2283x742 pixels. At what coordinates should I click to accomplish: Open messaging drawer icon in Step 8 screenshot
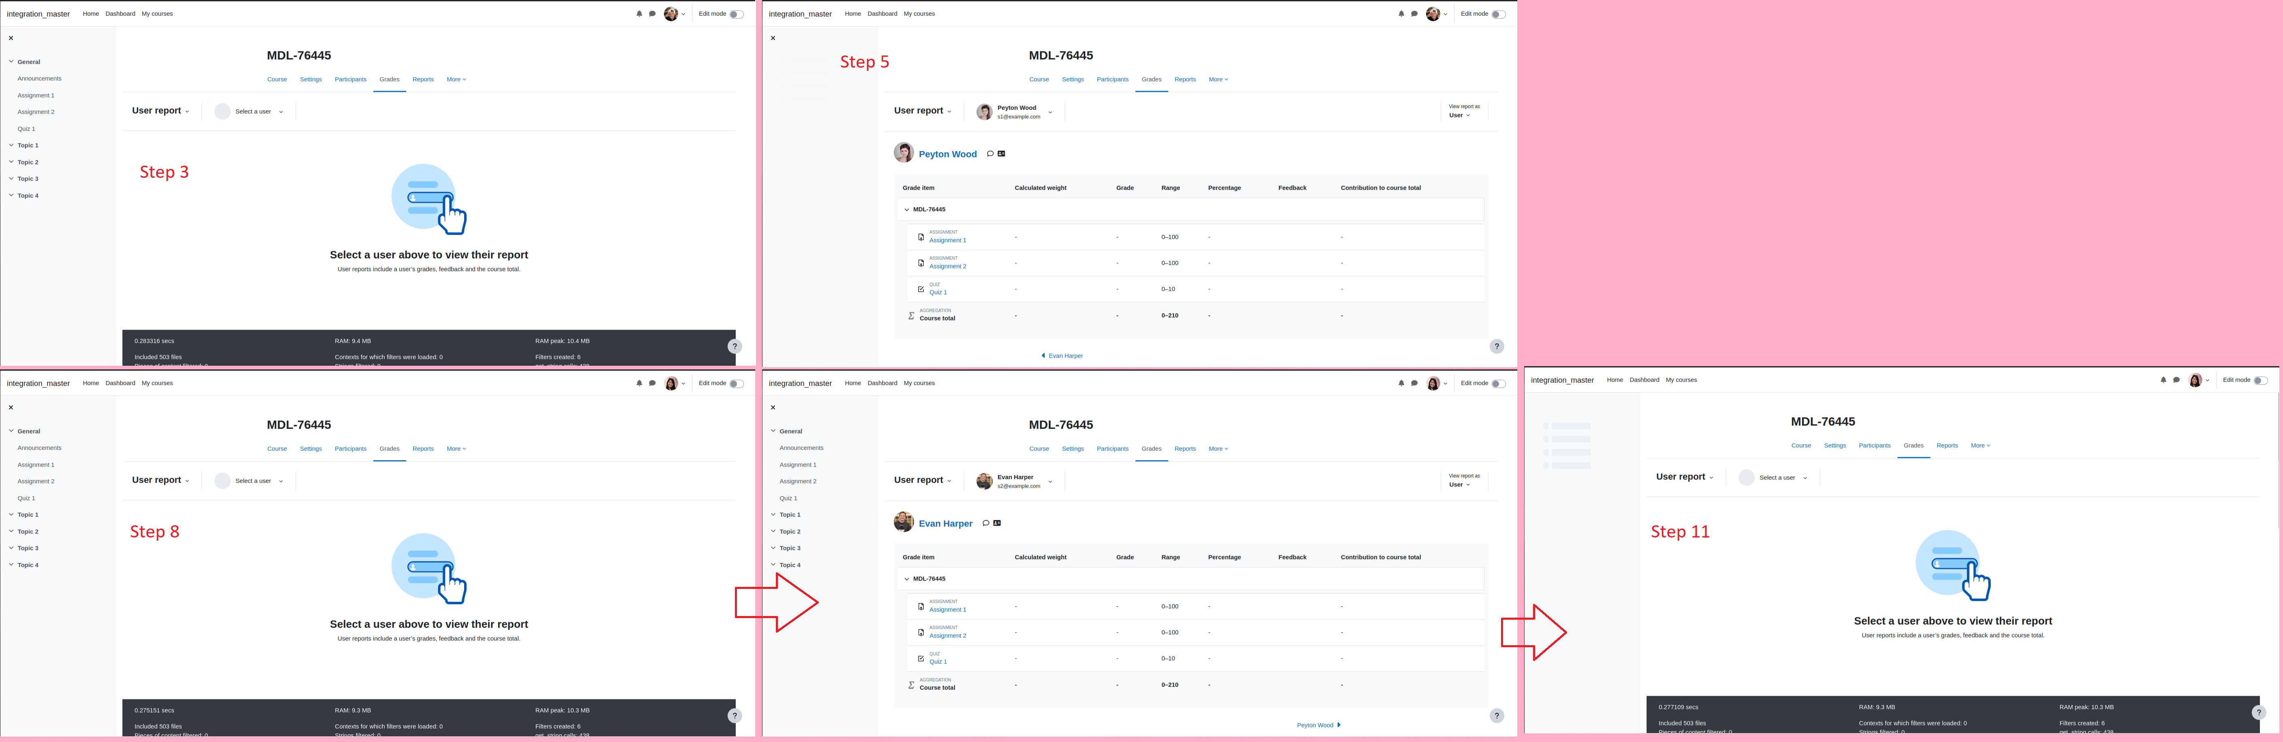[652, 384]
